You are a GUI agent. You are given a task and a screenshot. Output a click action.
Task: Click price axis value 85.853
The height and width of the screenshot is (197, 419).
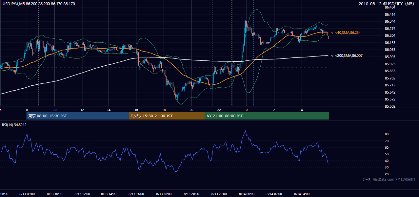pyautogui.click(x=390, y=71)
